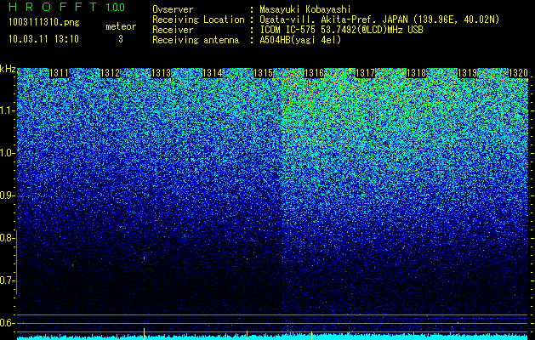Image resolution: width=535 pixels, height=340 pixels.
Task: Click the 'Receiving Location' field label
Action: coord(198,20)
